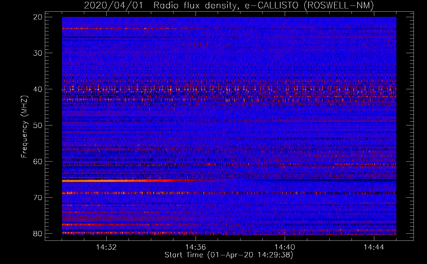Image resolution: width=427 pixels, height=264 pixels.
Task: Click the 'Frequency (MHZ)' axis label
Action: [24, 127]
